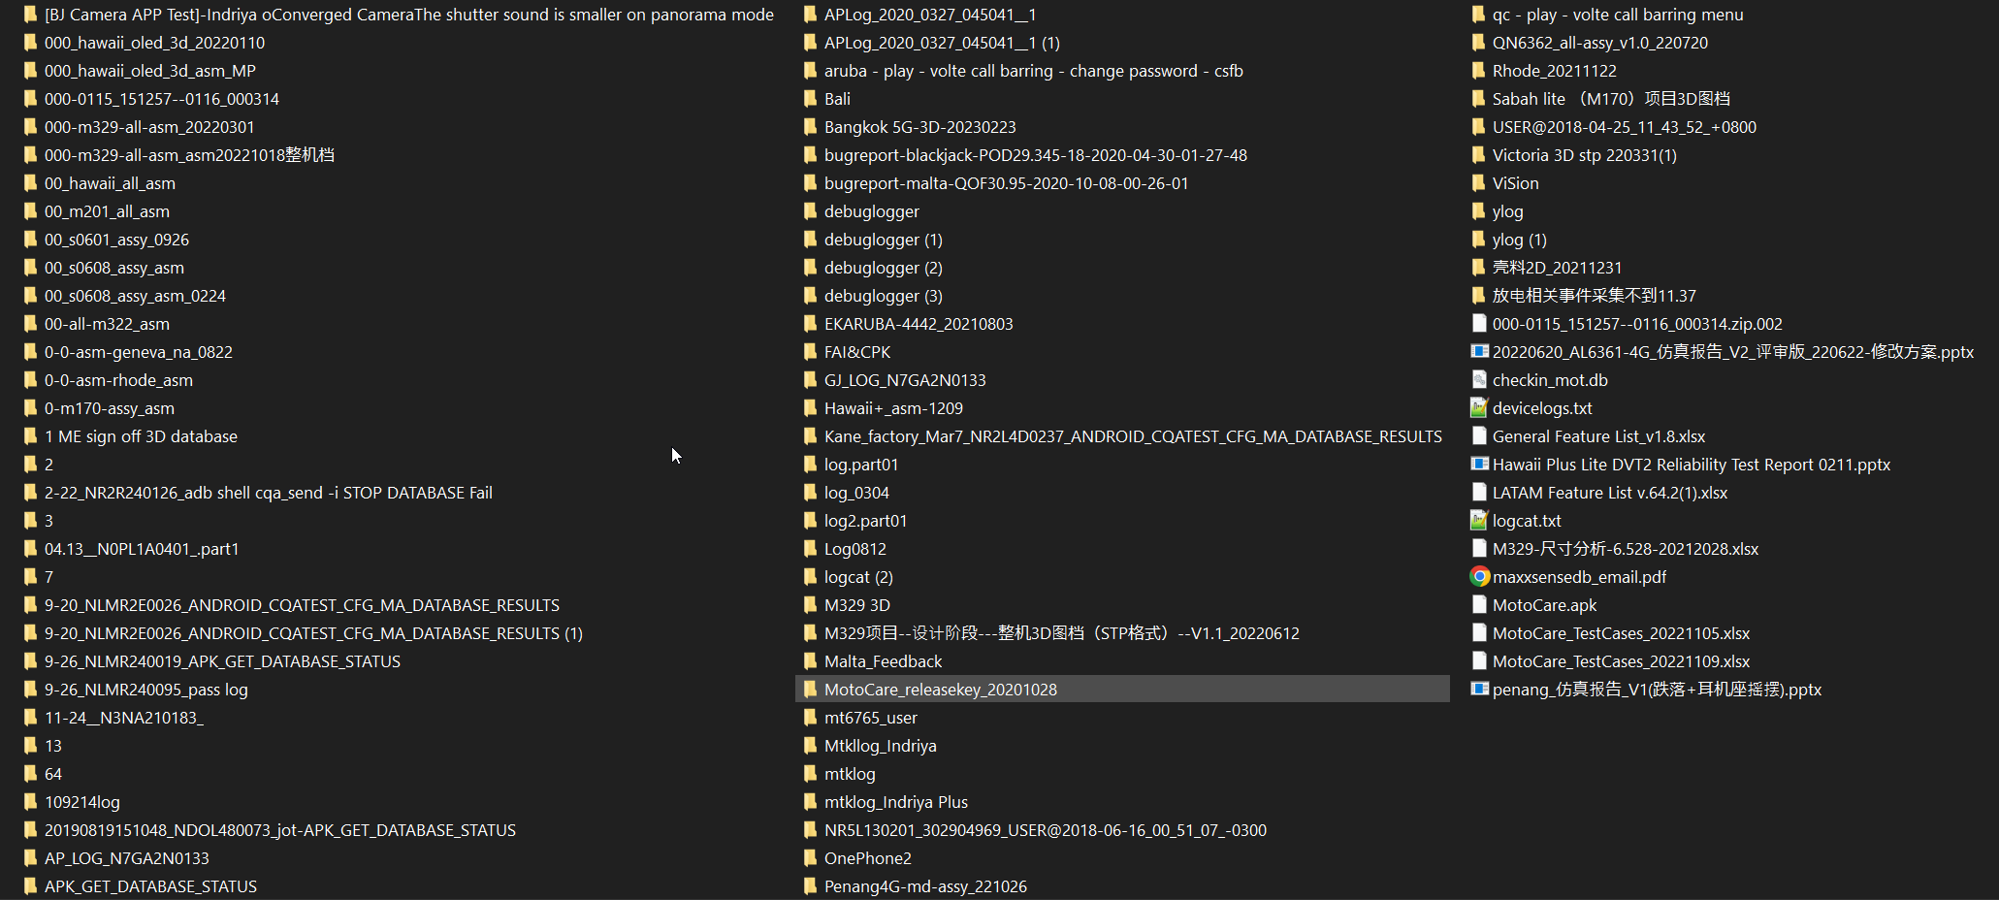Select the Mtkllog_Indriya folder
Viewport: 1999px width, 900px height.
coord(881,746)
